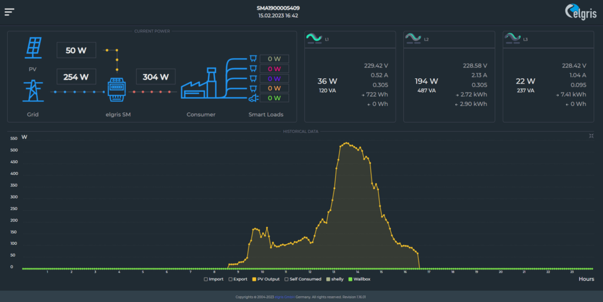
Task: Toggle the shelly legend series
Action: 328,279
